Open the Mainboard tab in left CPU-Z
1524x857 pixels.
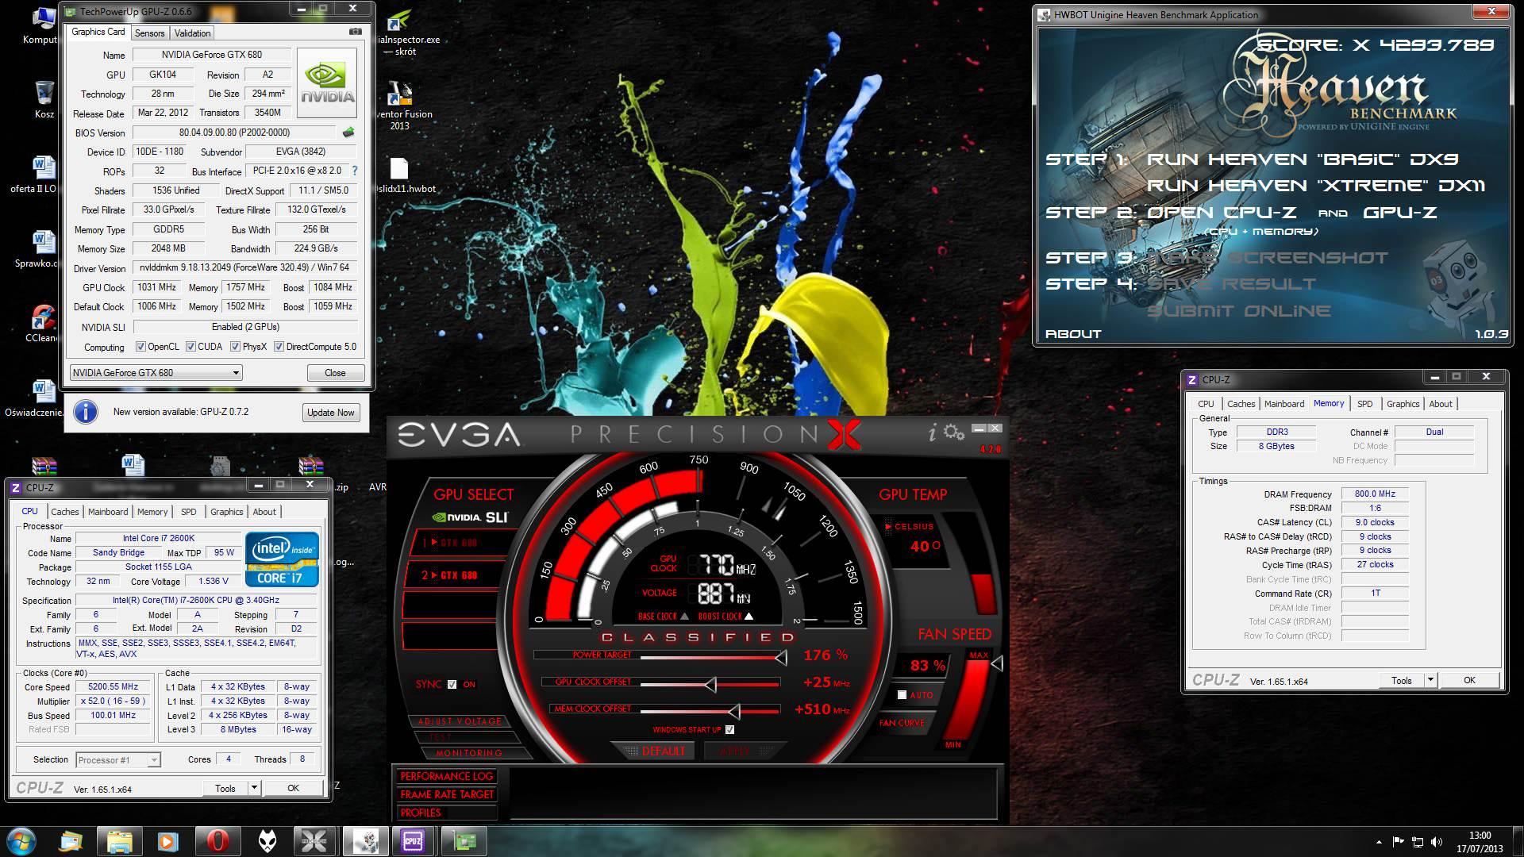[x=108, y=512]
